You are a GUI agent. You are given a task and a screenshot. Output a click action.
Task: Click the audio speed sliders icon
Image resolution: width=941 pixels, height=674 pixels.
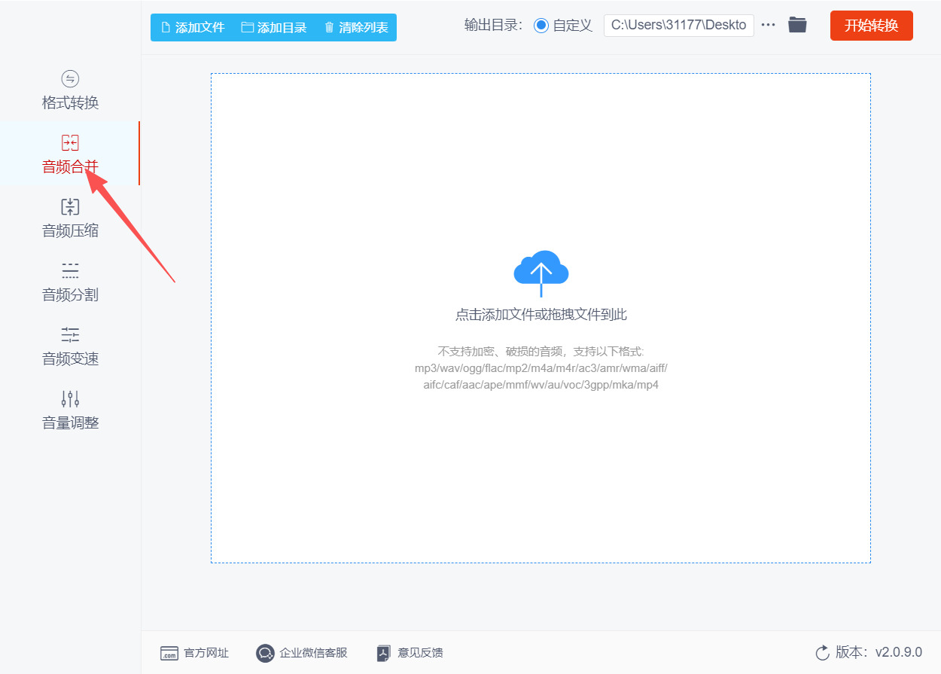(x=70, y=334)
